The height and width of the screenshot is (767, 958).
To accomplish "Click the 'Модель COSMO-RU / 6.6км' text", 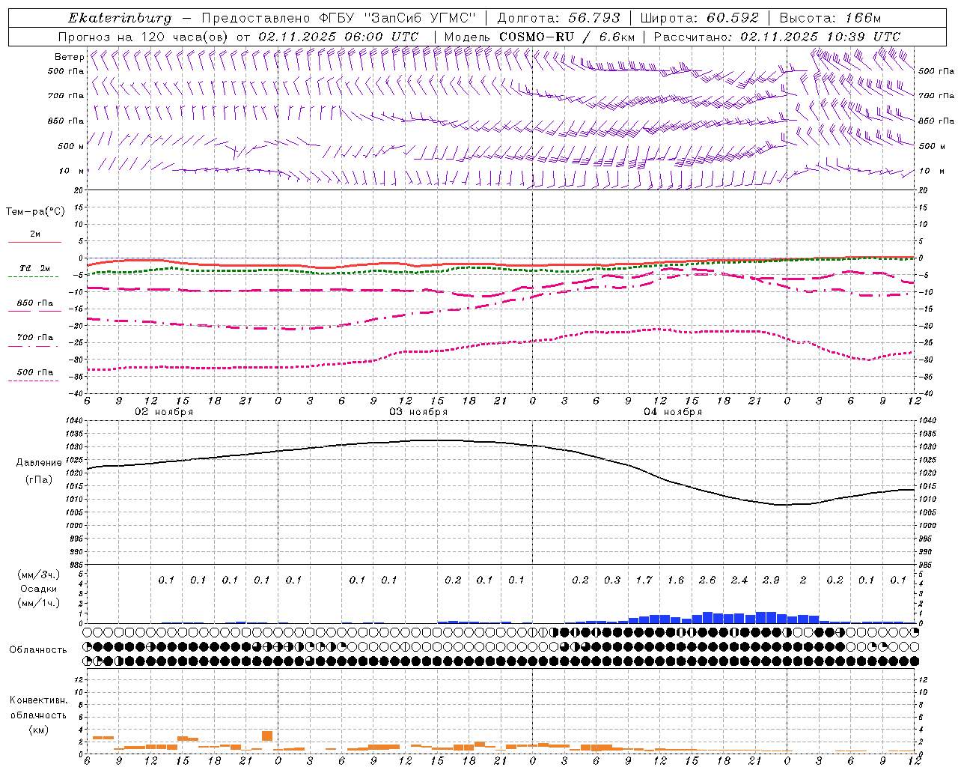I will 540,37.
